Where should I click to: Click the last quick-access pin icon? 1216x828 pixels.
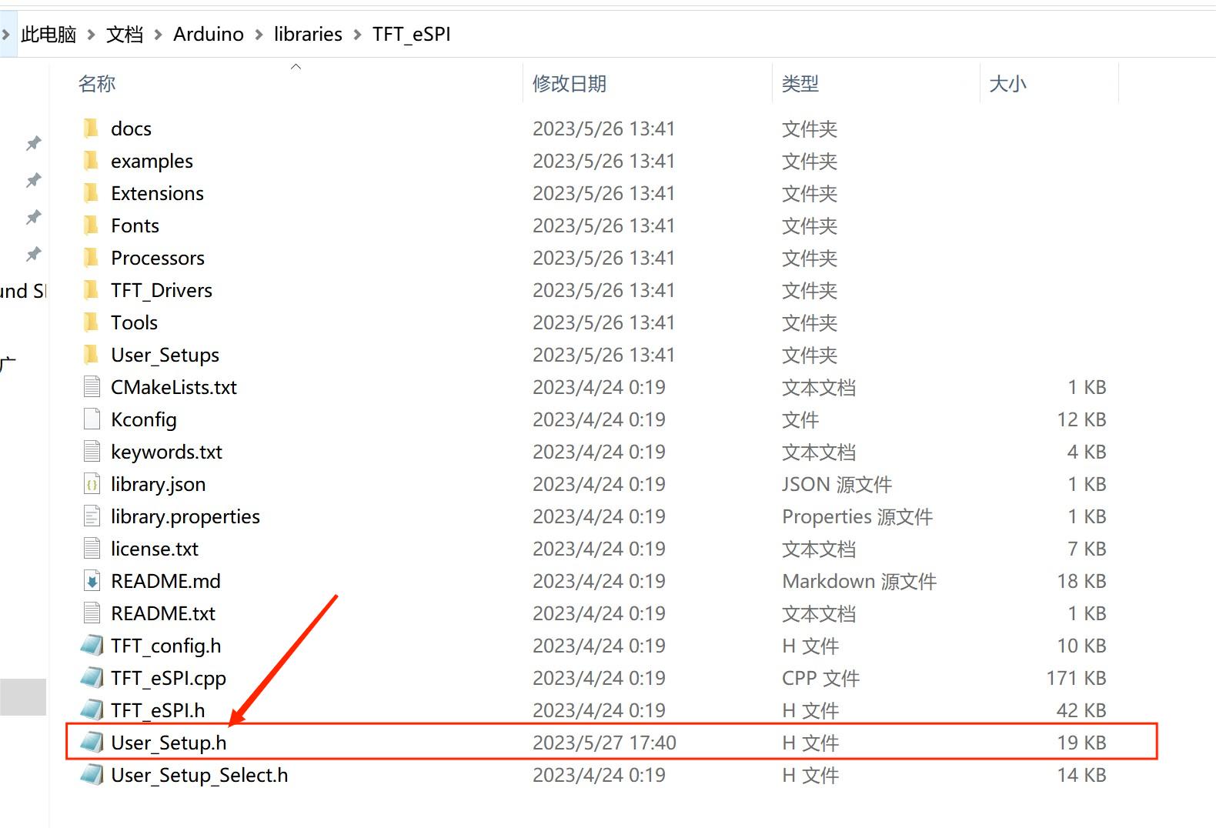pos(33,254)
